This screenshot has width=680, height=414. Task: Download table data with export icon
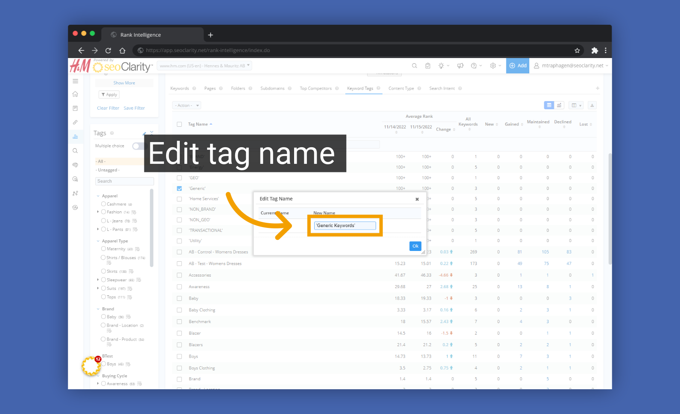click(592, 105)
